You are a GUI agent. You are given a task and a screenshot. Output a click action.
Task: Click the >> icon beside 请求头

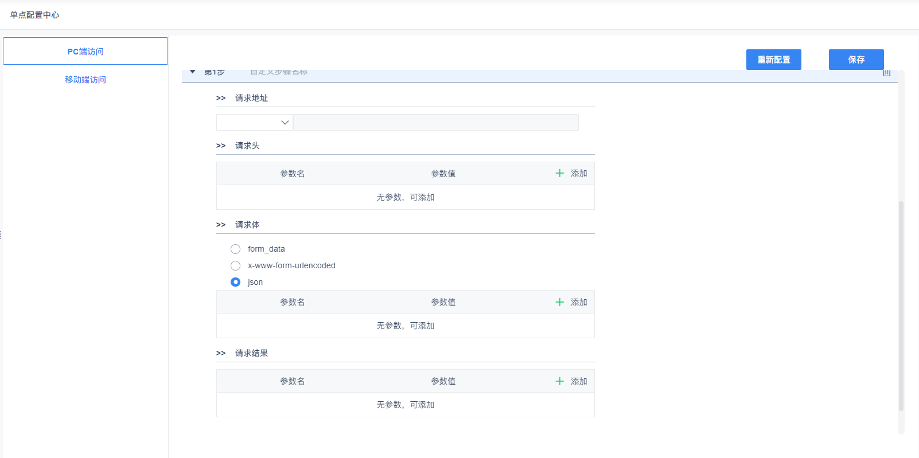pyautogui.click(x=221, y=146)
